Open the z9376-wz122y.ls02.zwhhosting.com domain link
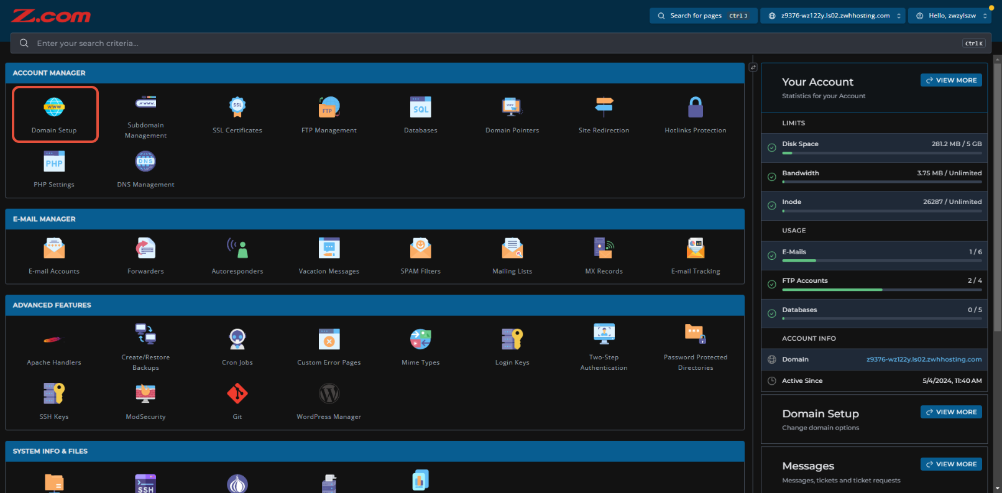 (x=924, y=359)
